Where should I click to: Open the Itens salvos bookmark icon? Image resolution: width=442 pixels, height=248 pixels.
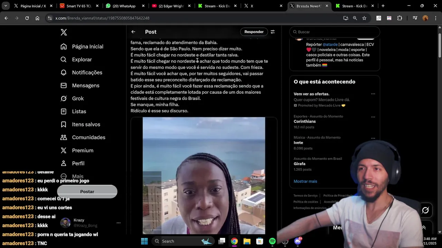tap(64, 124)
